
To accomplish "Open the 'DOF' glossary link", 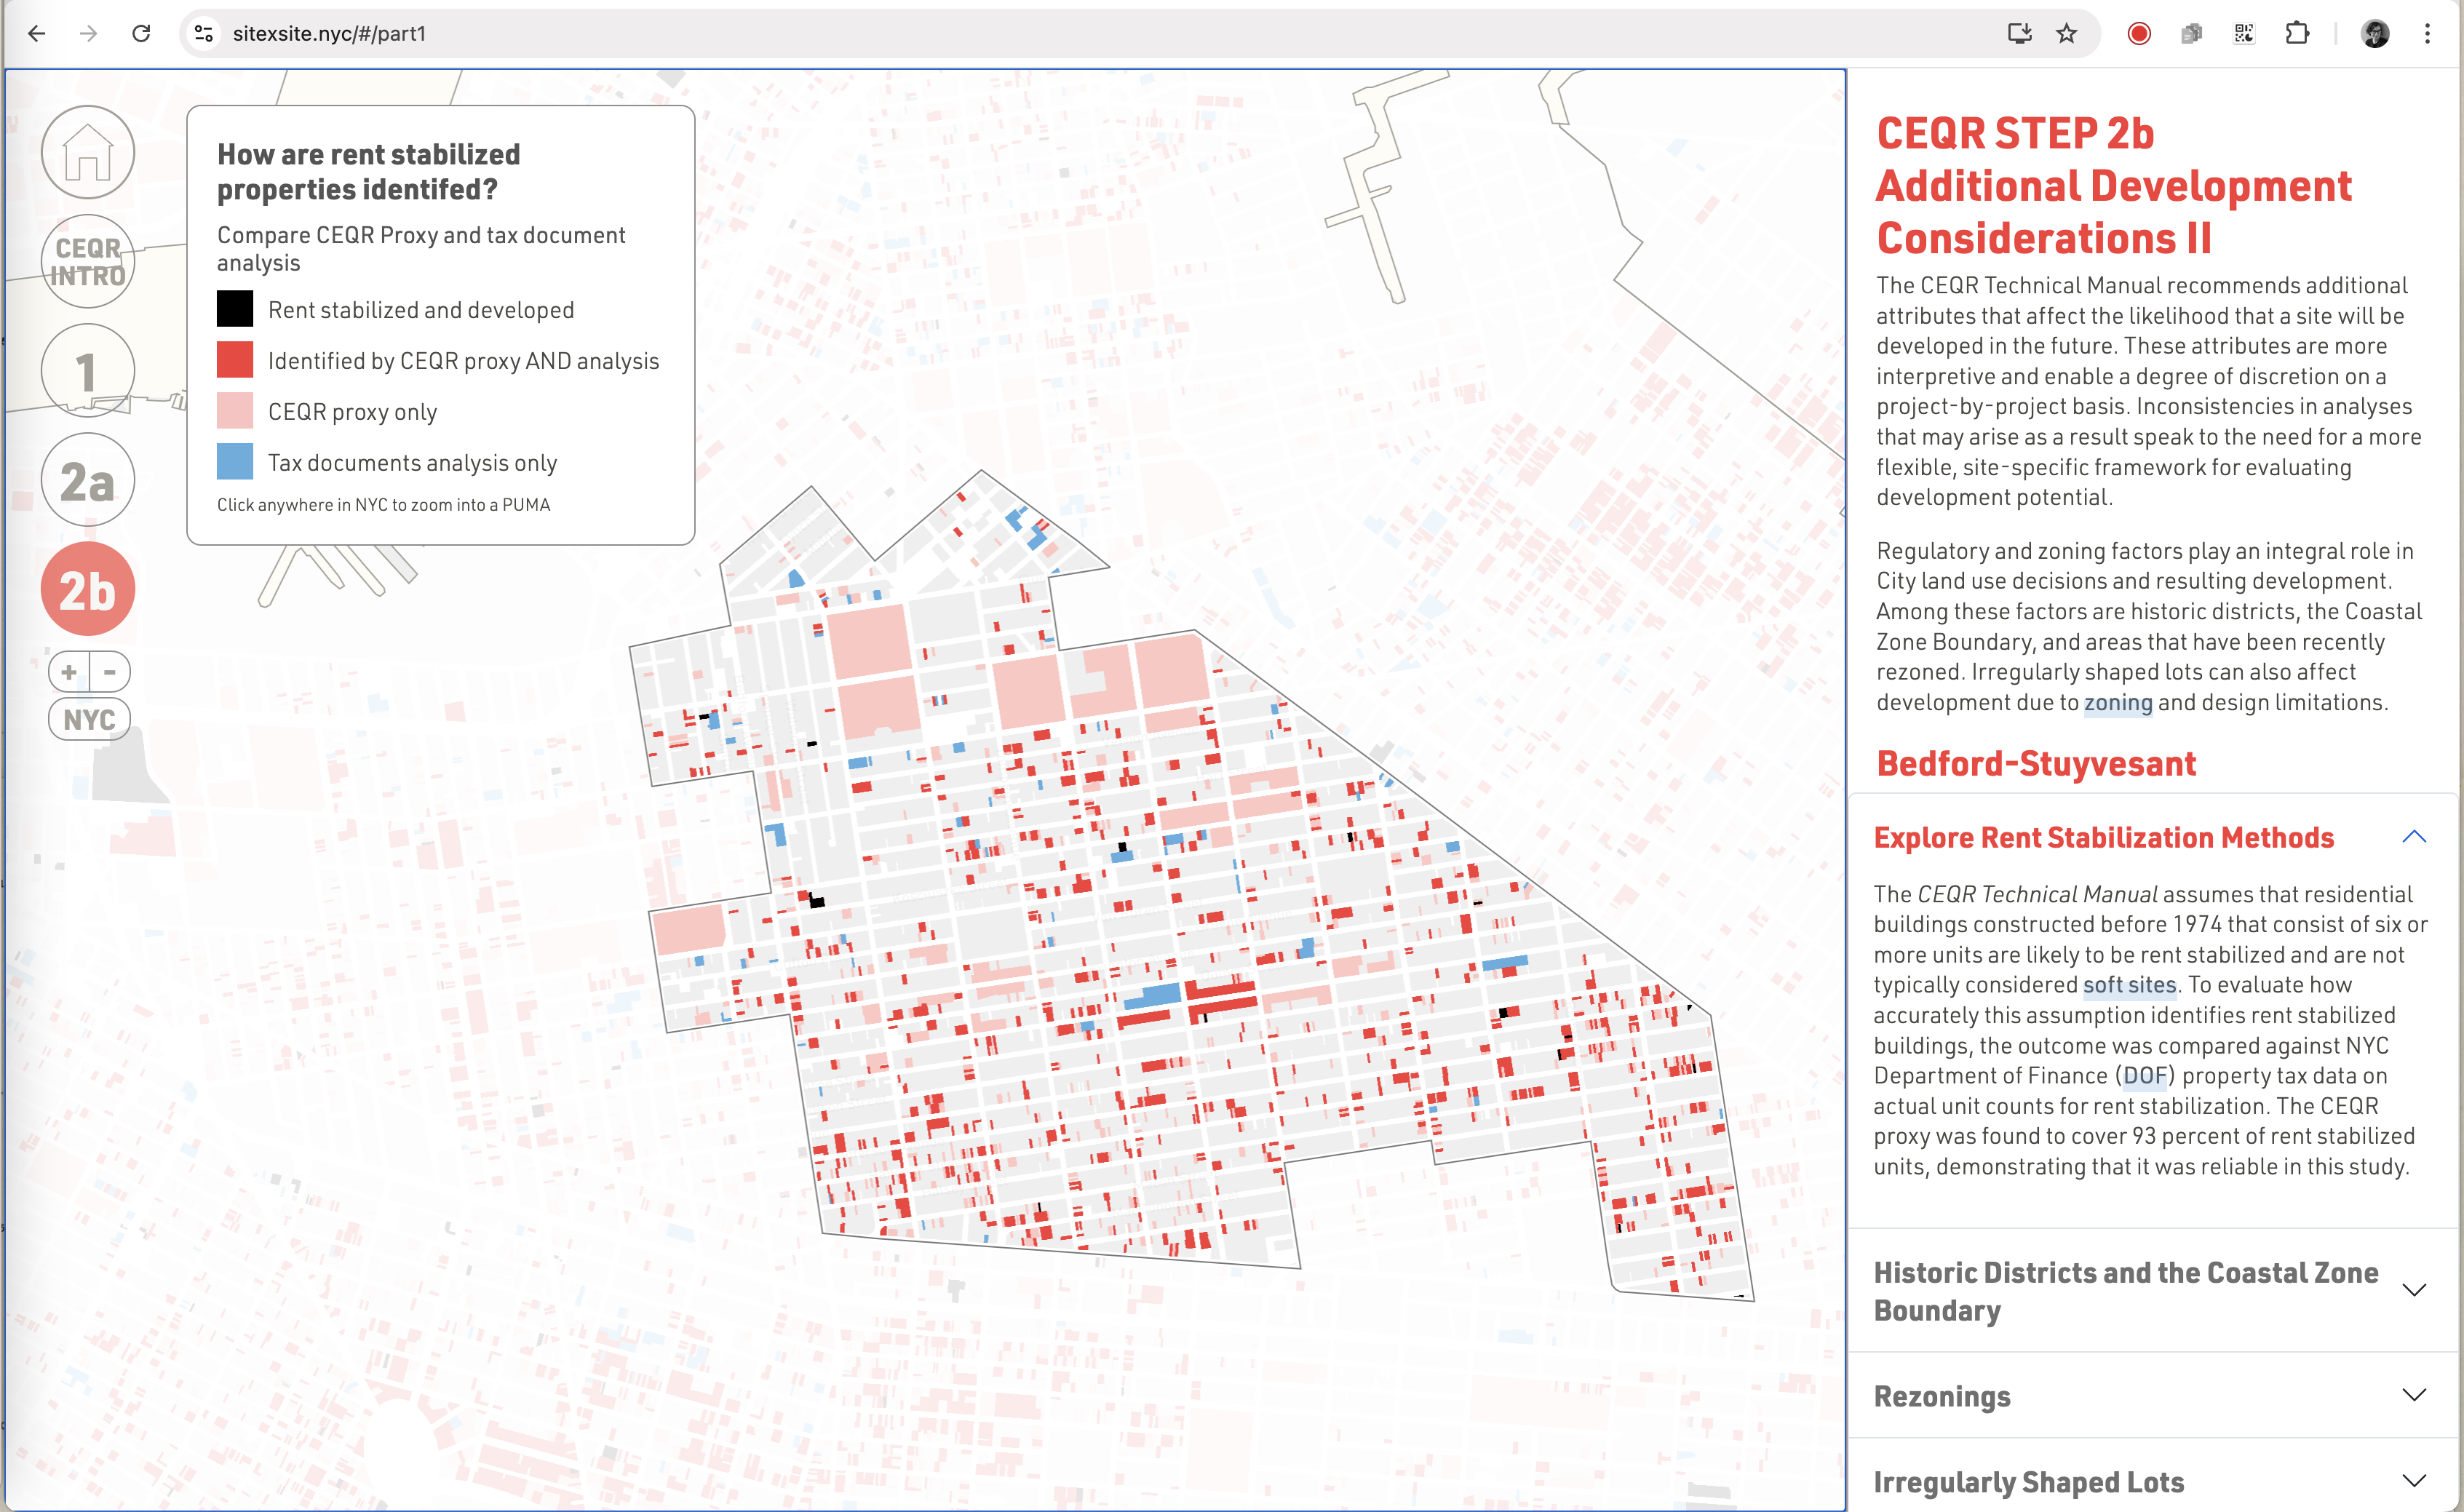I will 2144,1076.
